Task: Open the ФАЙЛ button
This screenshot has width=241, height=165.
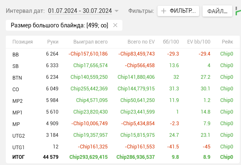Action: coord(217,11)
